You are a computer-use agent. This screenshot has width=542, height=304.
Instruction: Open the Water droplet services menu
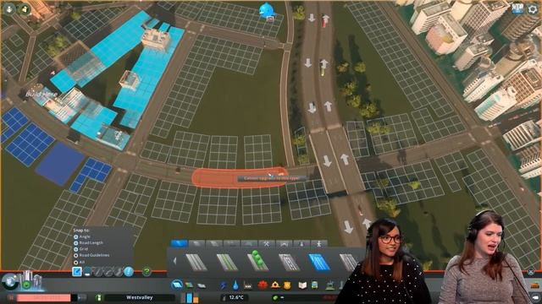235,285
